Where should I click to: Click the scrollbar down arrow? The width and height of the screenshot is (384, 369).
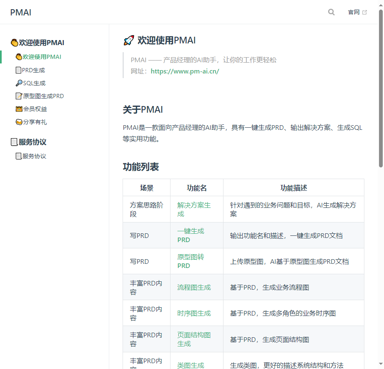click(381, 364)
